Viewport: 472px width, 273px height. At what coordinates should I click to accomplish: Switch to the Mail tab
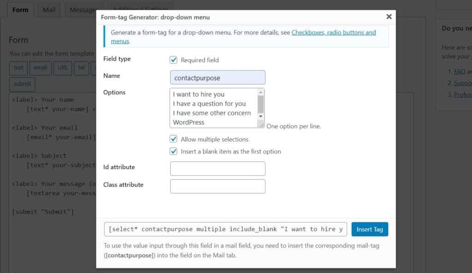point(49,10)
